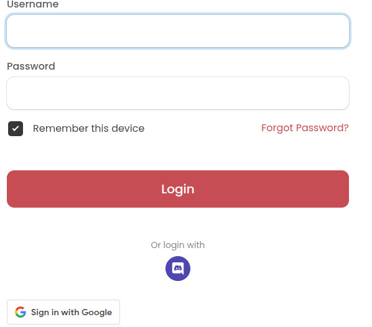Focus the Username input field

[x=178, y=31]
